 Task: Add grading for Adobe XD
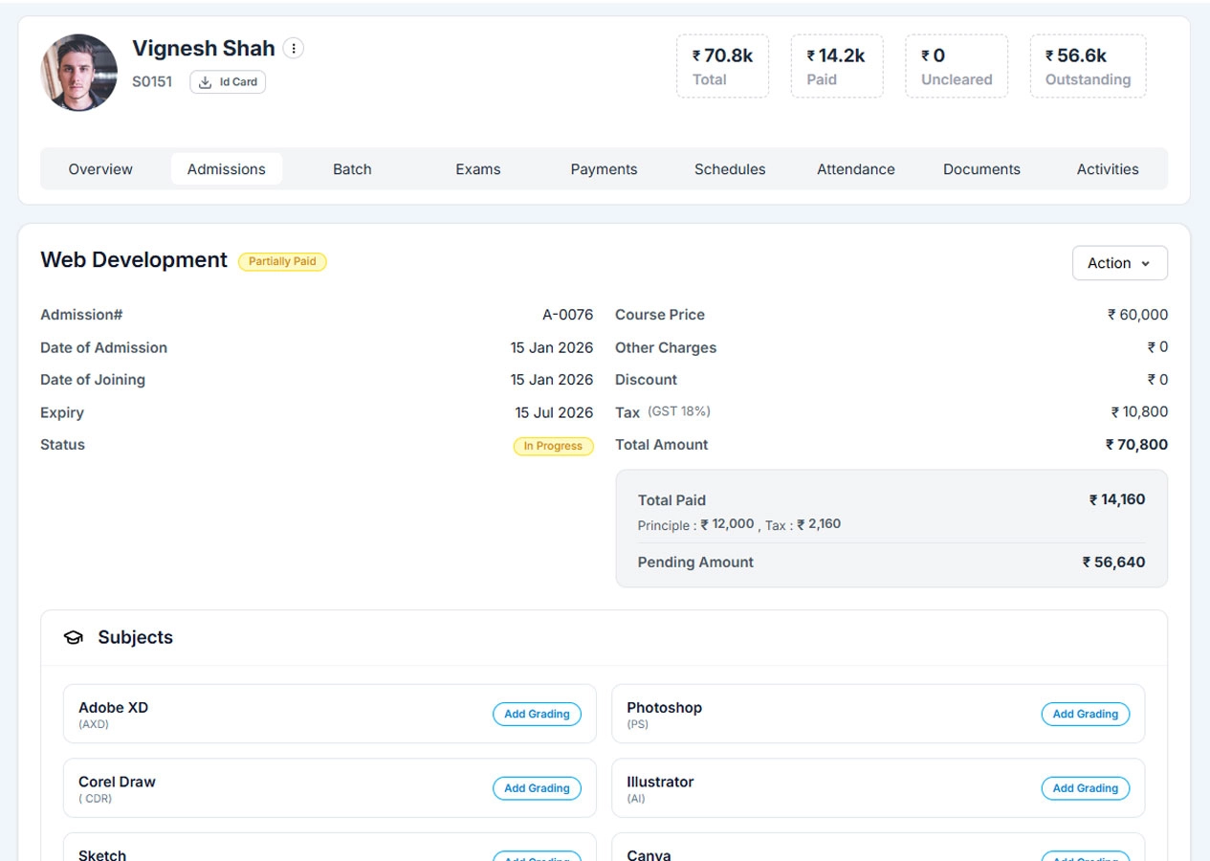tap(537, 715)
